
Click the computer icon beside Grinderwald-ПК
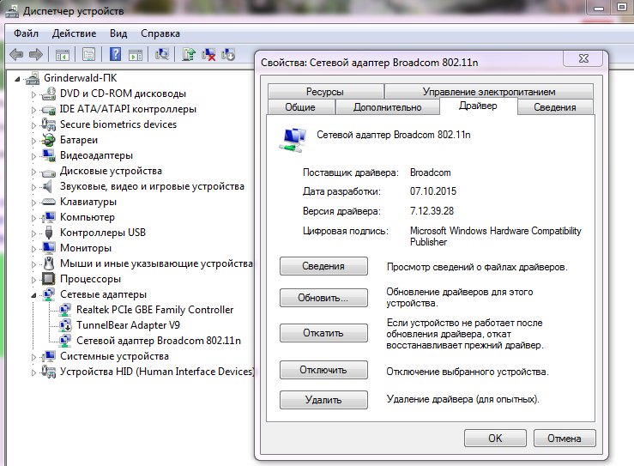pyautogui.click(x=33, y=78)
